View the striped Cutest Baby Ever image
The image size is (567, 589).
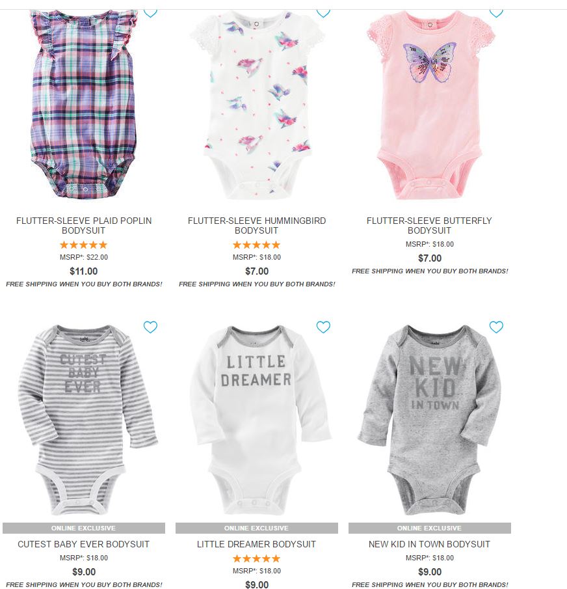(x=87, y=420)
